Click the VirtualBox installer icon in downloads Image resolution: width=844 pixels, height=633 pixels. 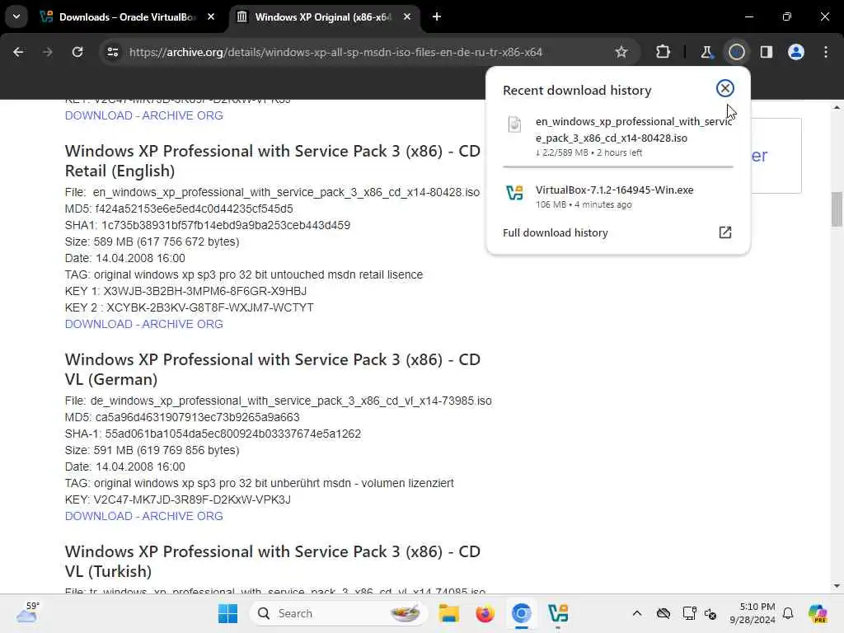(514, 193)
